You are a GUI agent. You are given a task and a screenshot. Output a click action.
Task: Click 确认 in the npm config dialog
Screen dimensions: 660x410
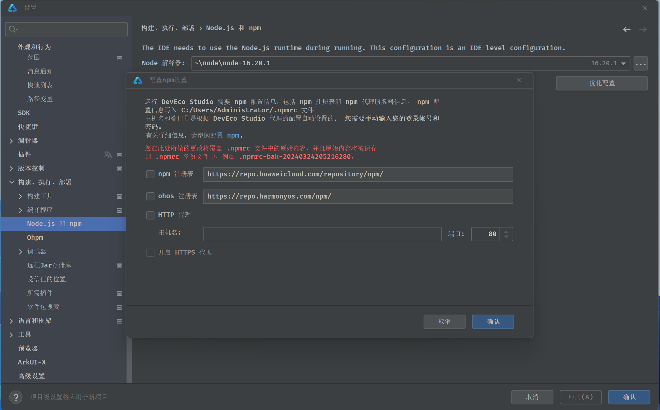pyautogui.click(x=493, y=322)
